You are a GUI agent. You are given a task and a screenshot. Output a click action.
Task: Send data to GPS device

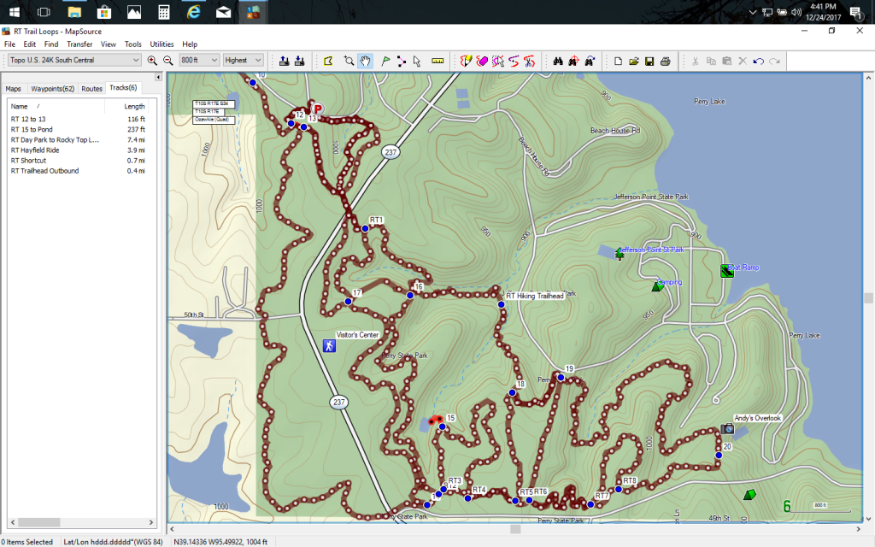click(284, 61)
